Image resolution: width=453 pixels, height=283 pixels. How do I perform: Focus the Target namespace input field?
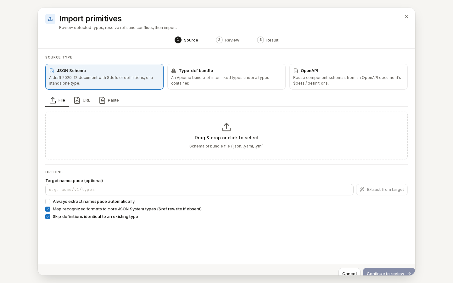tap(199, 190)
